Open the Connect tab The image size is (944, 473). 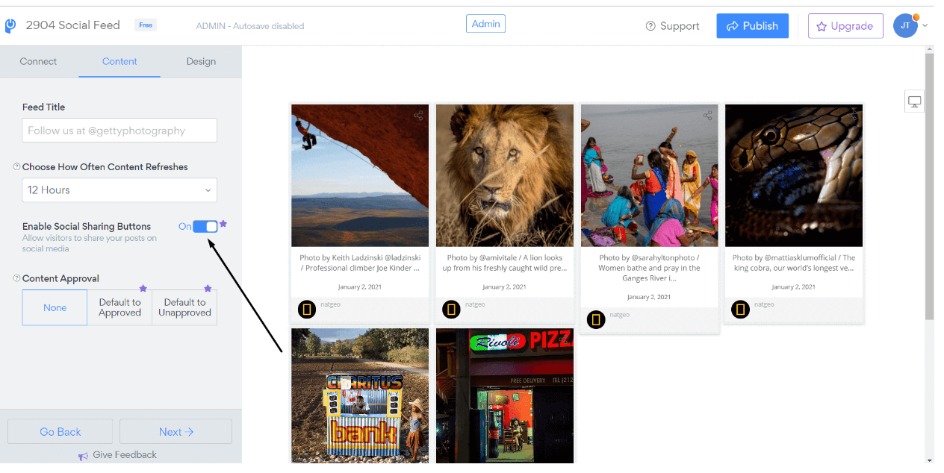click(x=38, y=61)
